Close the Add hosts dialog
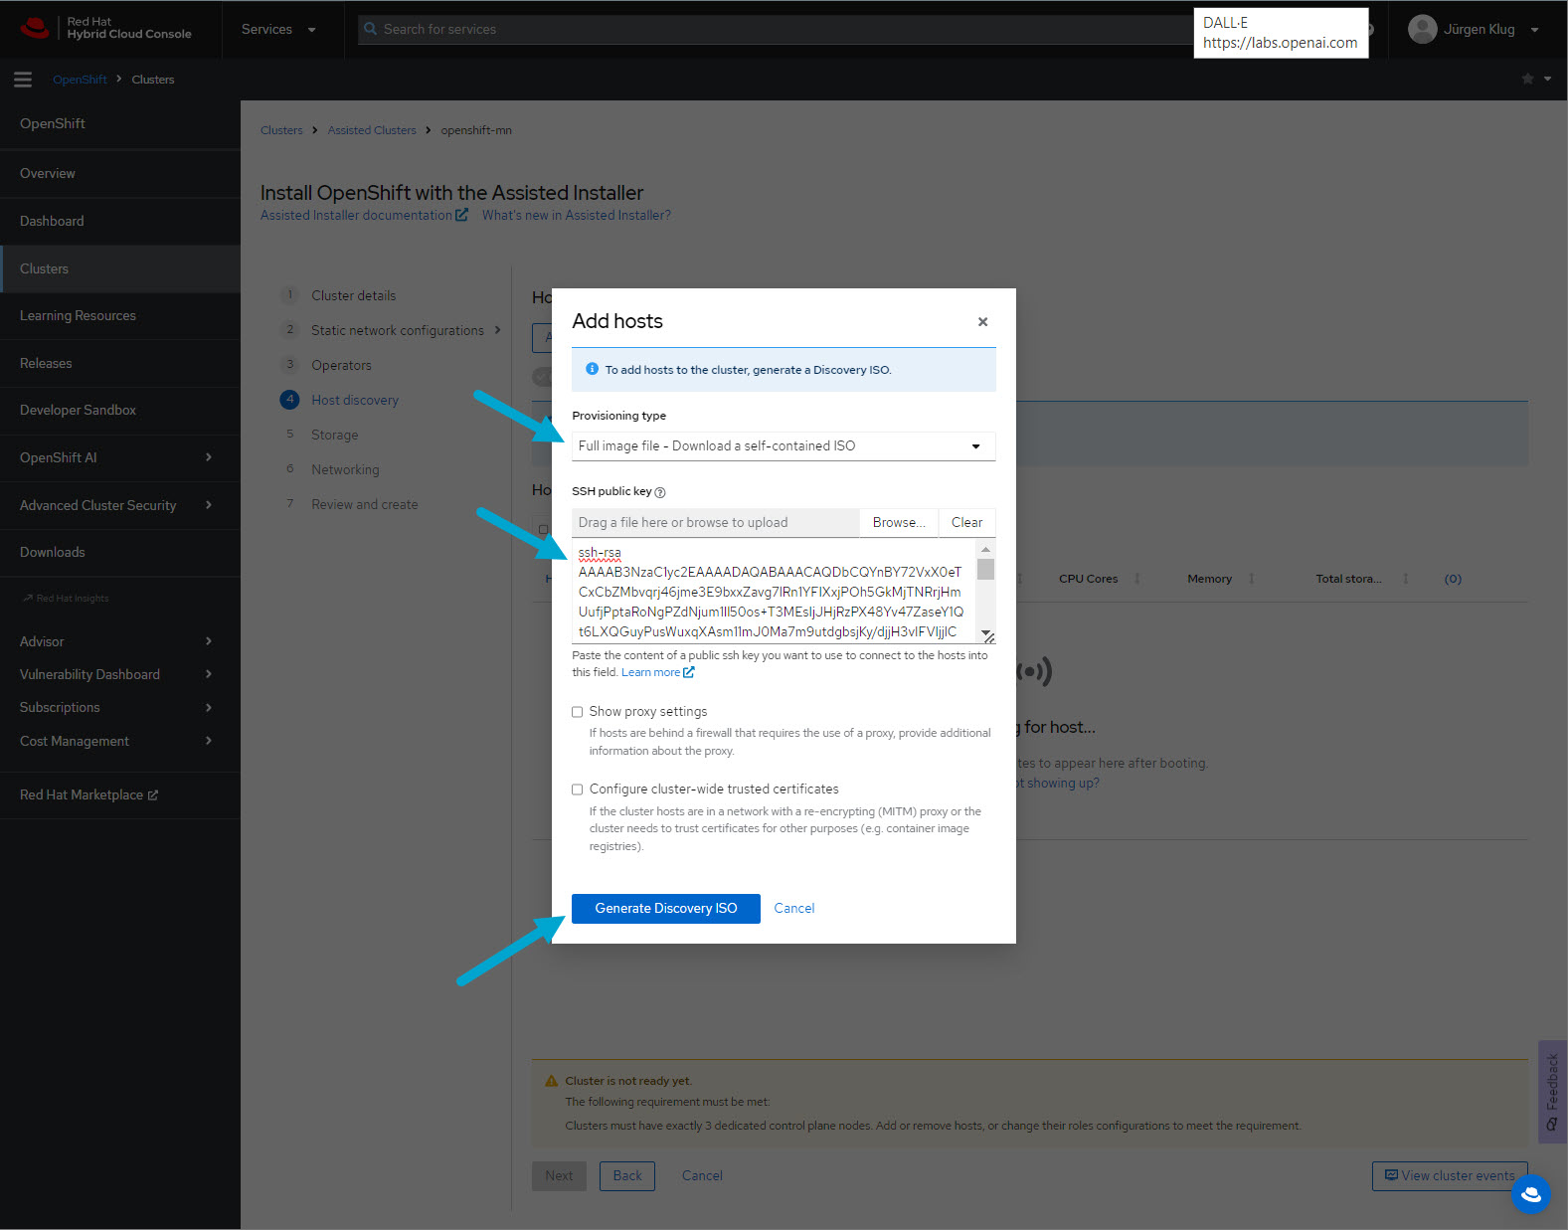The width and height of the screenshot is (1568, 1230). pos(982,321)
